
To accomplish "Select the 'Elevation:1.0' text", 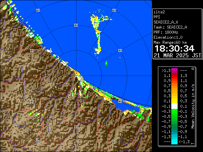I will point(168,37).
